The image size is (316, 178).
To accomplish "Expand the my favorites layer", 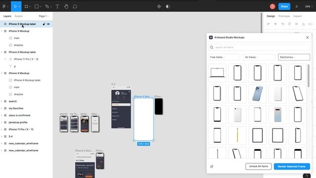I will point(2,108).
